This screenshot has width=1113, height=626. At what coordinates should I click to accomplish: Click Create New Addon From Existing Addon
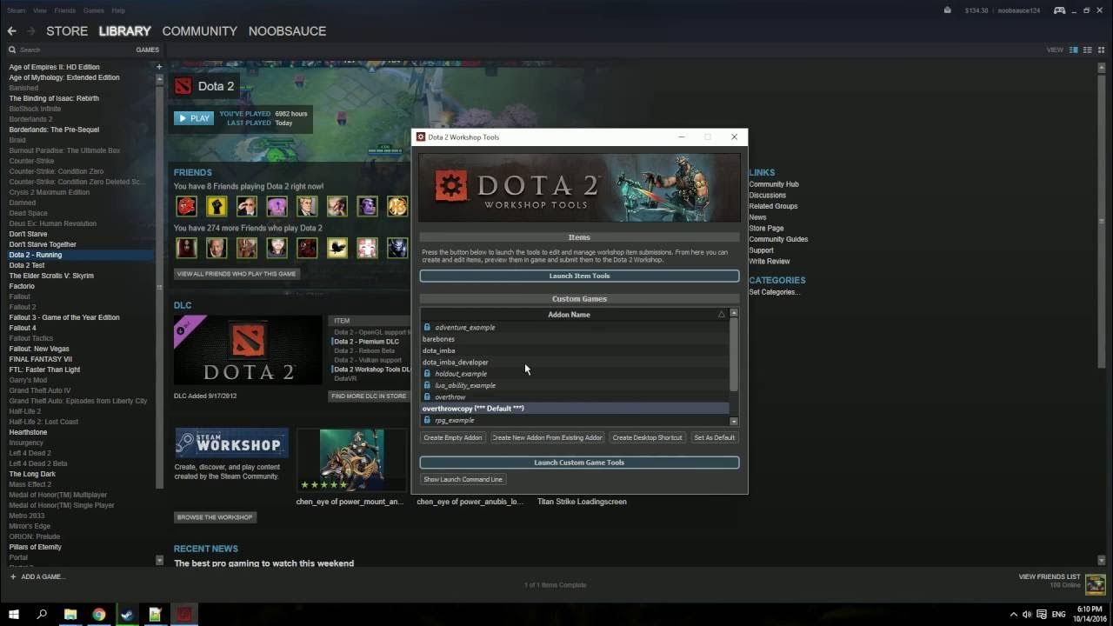click(x=547, y=437)
